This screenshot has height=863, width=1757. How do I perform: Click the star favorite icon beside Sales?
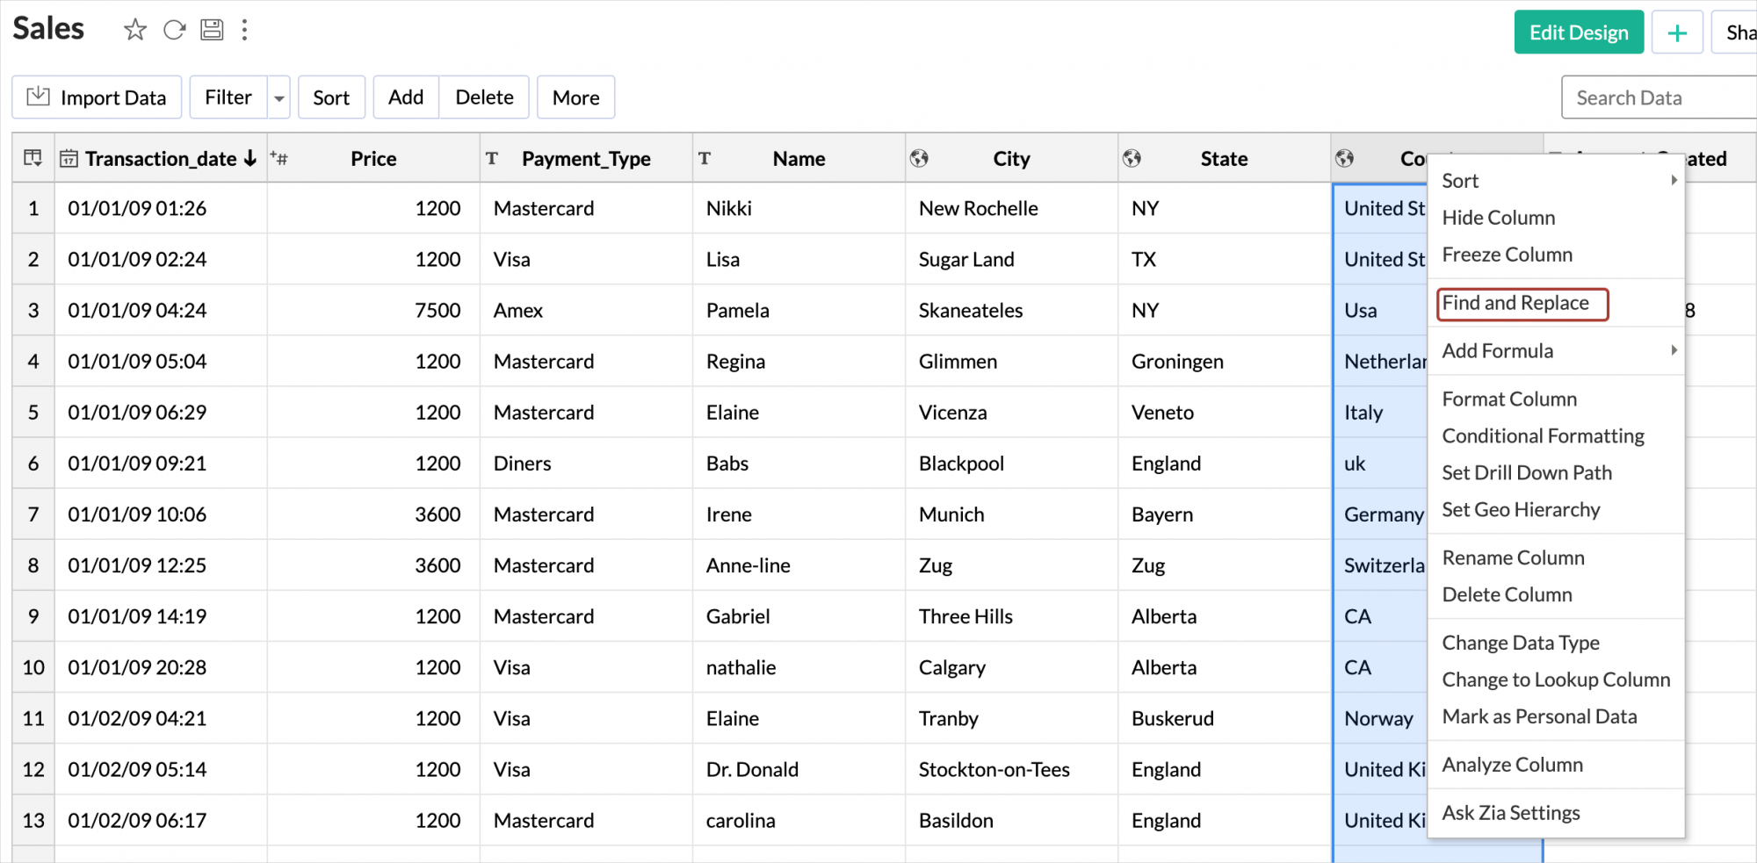click(x=135, y=30)
